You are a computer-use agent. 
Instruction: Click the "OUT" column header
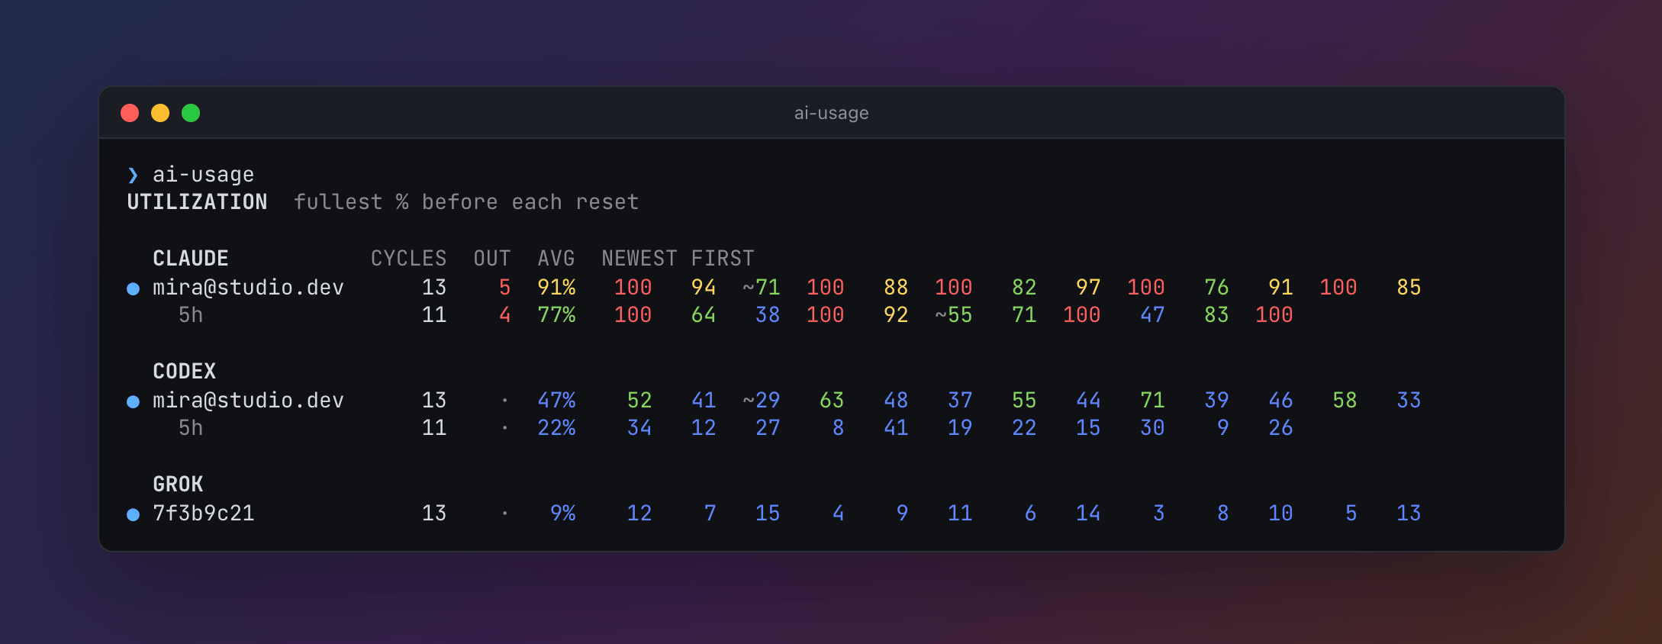coord(492,259)
